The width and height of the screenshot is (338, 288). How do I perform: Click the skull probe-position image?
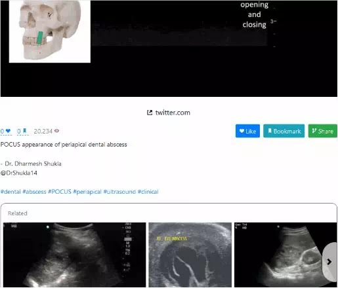[x=50, y=31]
